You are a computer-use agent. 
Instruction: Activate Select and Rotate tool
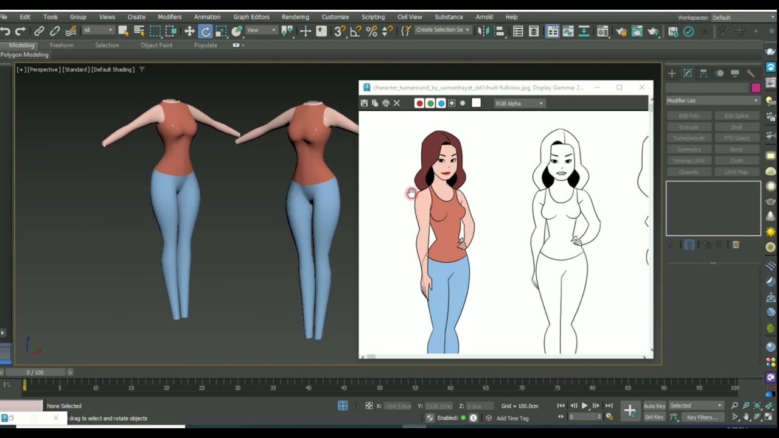pos(206,31)
